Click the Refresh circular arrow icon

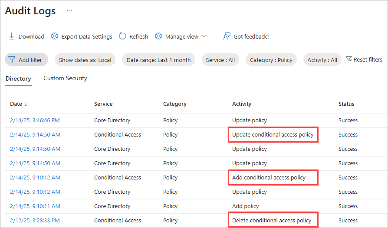click(x=122, y=36)
